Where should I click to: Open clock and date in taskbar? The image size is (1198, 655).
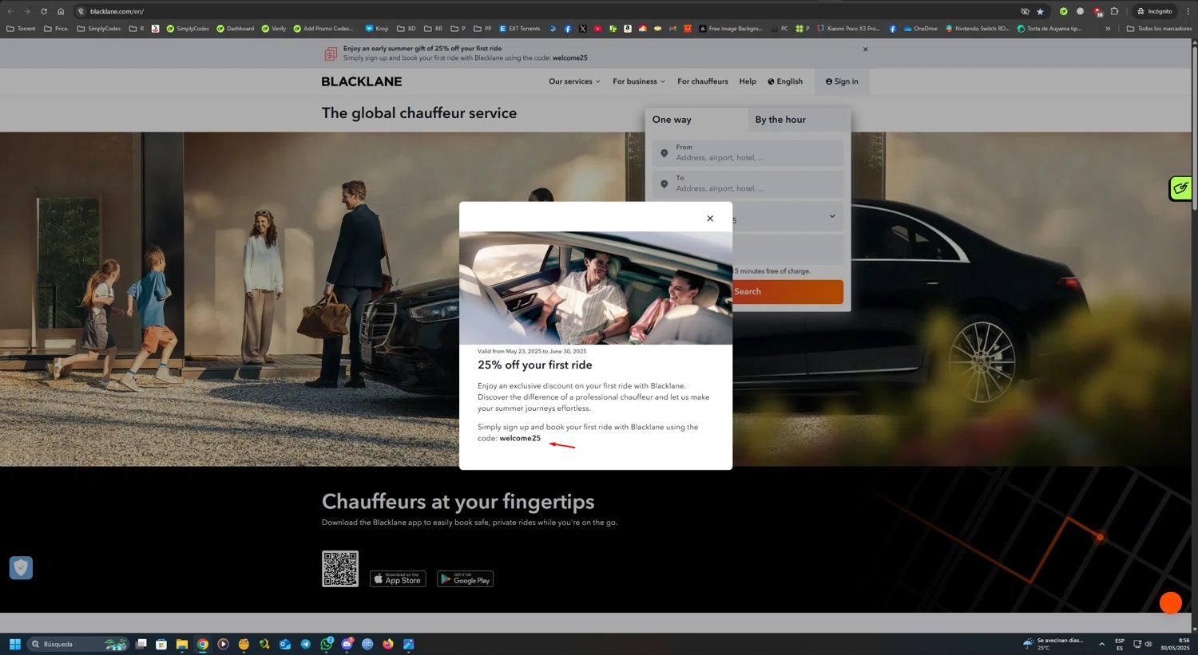(x=1175, y=644)
